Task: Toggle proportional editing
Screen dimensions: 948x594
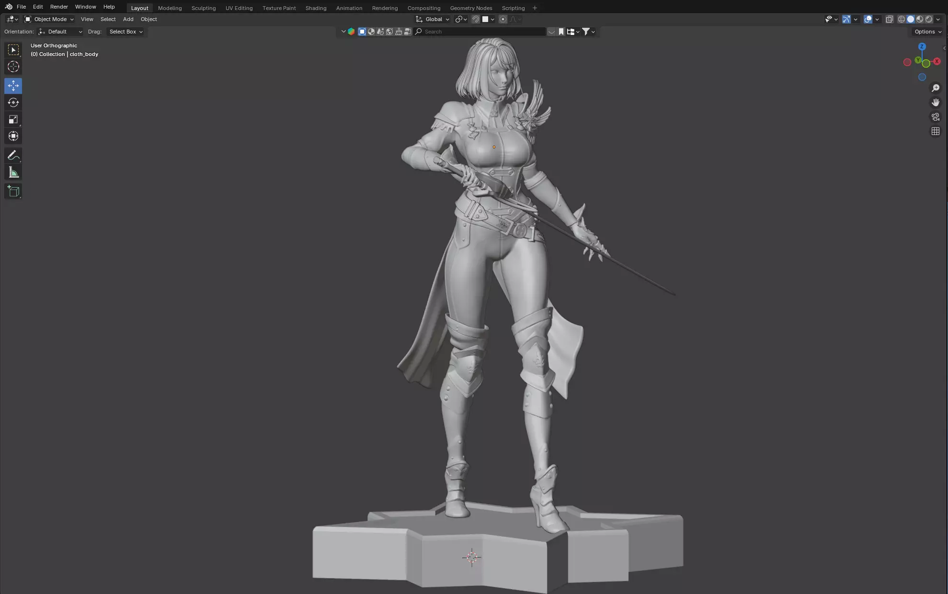Action: pos(503,19)
